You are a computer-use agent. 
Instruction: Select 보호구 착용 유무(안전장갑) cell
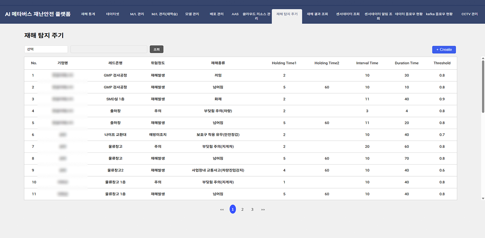[x=218, y=135]
